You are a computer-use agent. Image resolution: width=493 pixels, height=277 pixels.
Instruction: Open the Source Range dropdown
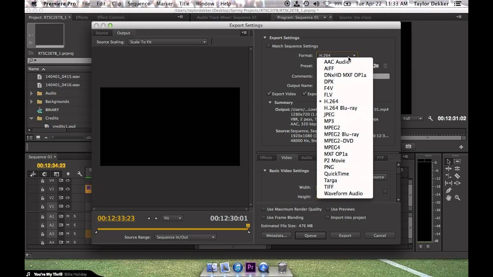tap(185, 237)
